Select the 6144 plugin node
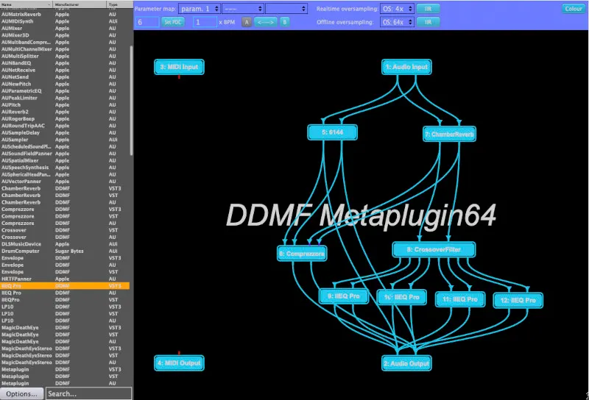This screenshot has height=400, width=589. click(x=331, y=133)
